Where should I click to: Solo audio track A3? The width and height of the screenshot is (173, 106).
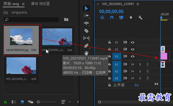(x=140, y=78)
